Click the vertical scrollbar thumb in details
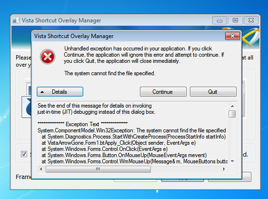 [232, 114]
